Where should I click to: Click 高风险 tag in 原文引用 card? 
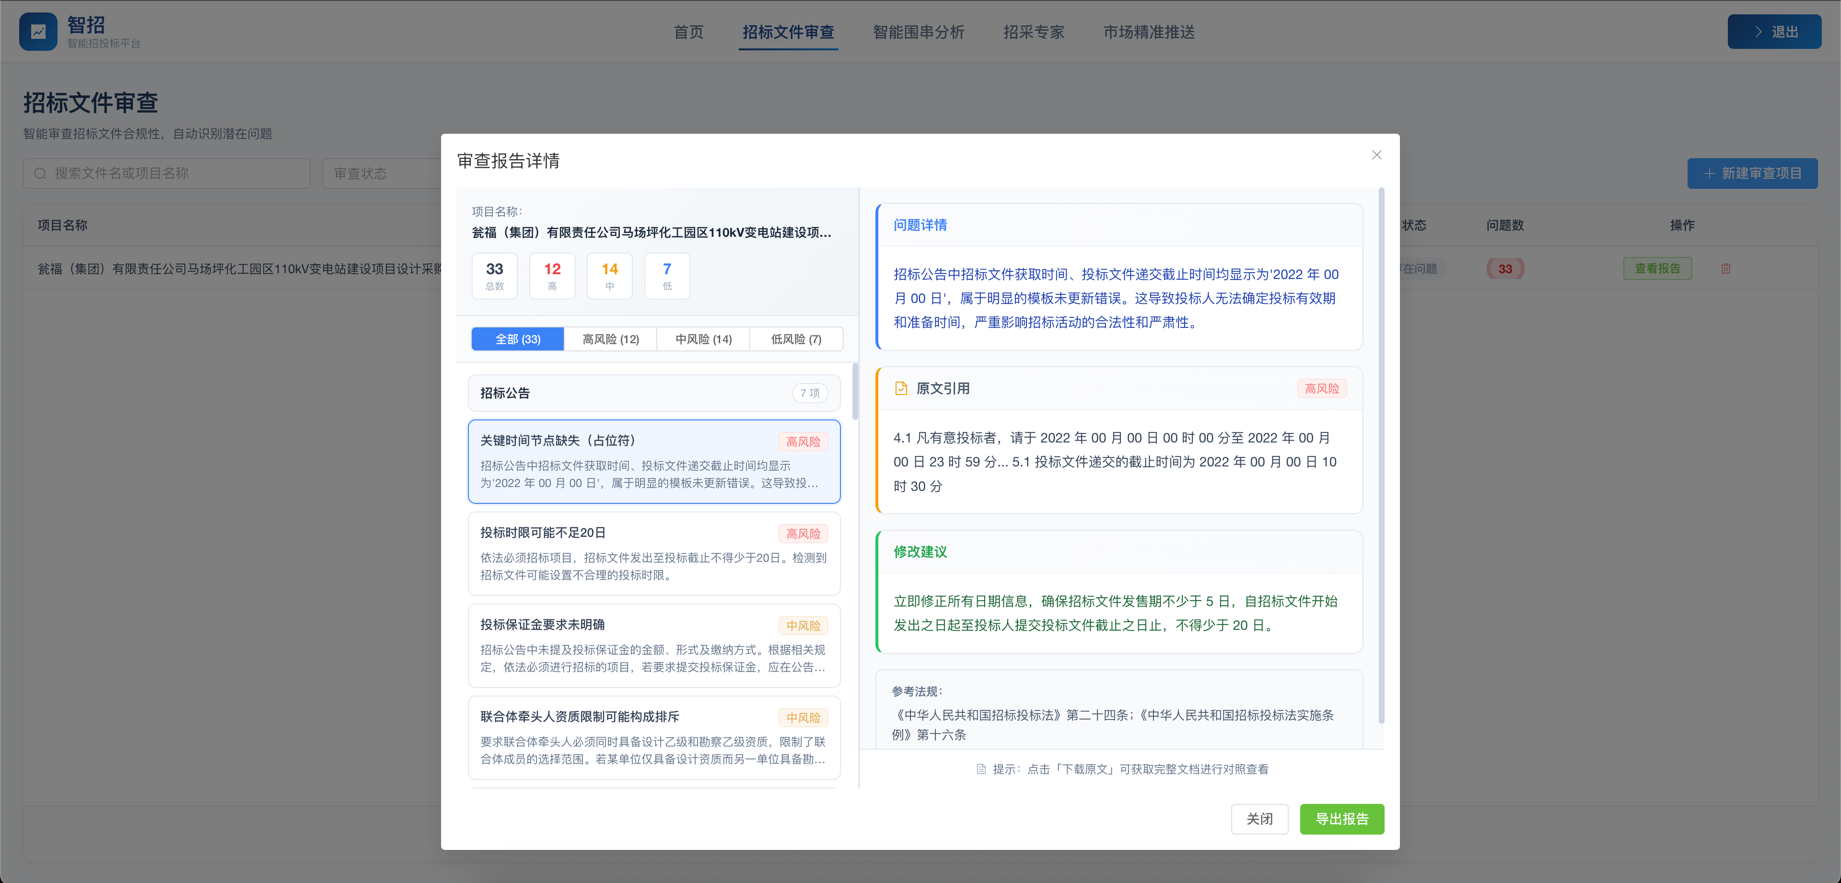(x=1322, y=389)
